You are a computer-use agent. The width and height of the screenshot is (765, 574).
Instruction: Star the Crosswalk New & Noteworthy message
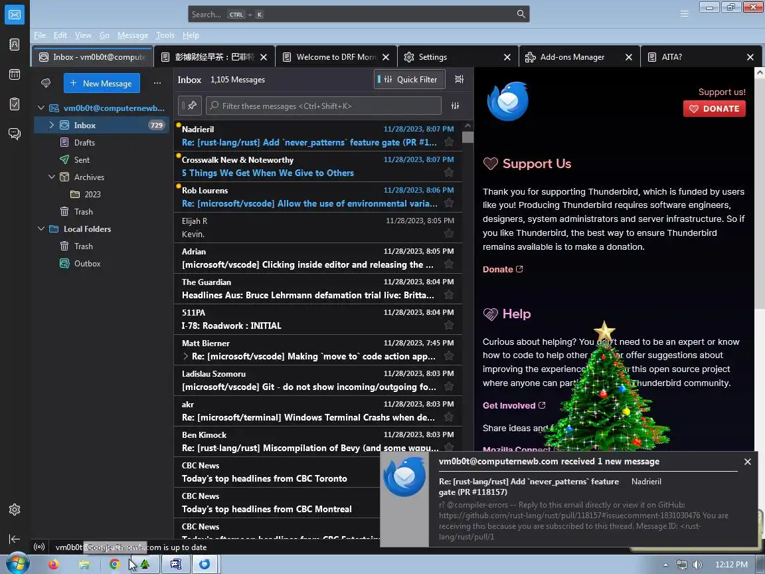449,172
